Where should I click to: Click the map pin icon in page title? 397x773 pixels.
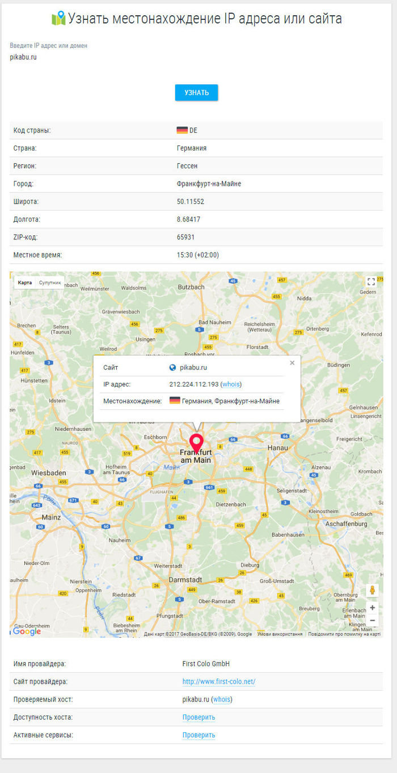pos(58,19)
